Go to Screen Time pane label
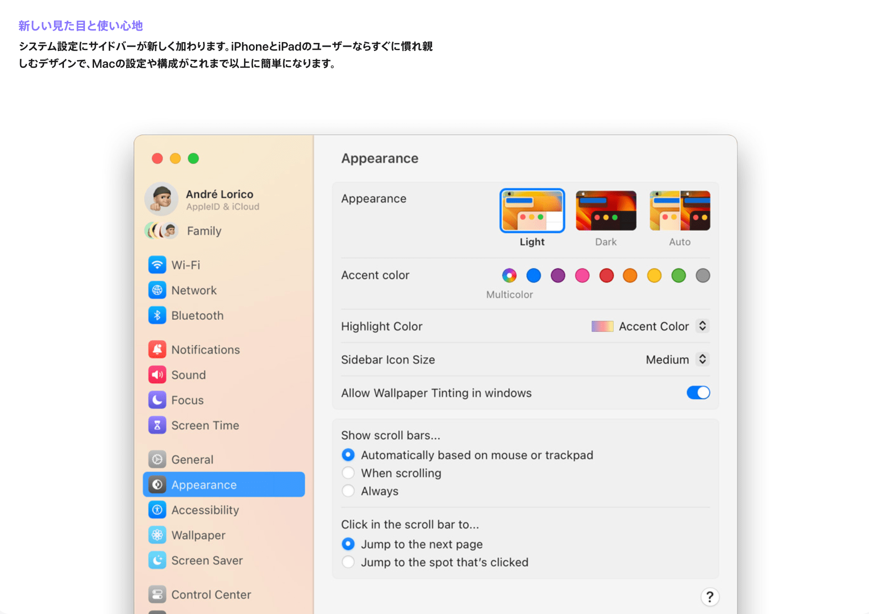The height and width of the screenshot is (614, 869). 205,425
